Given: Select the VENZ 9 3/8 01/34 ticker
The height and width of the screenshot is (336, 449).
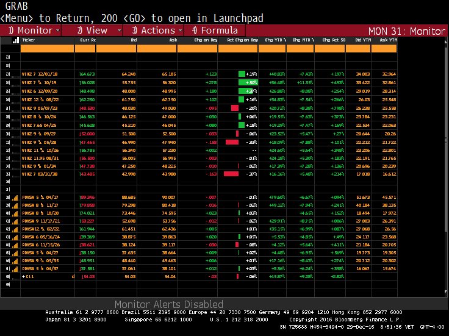Looking at the screenshot, I should (x=39, y=166).
